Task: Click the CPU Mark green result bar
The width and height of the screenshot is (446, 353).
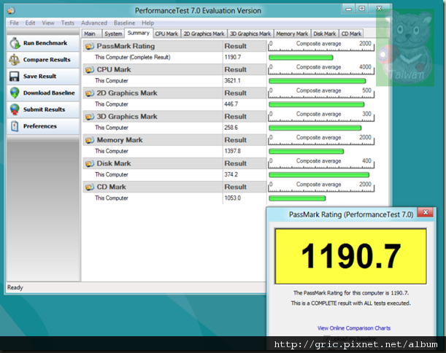Action: point(317,81)
